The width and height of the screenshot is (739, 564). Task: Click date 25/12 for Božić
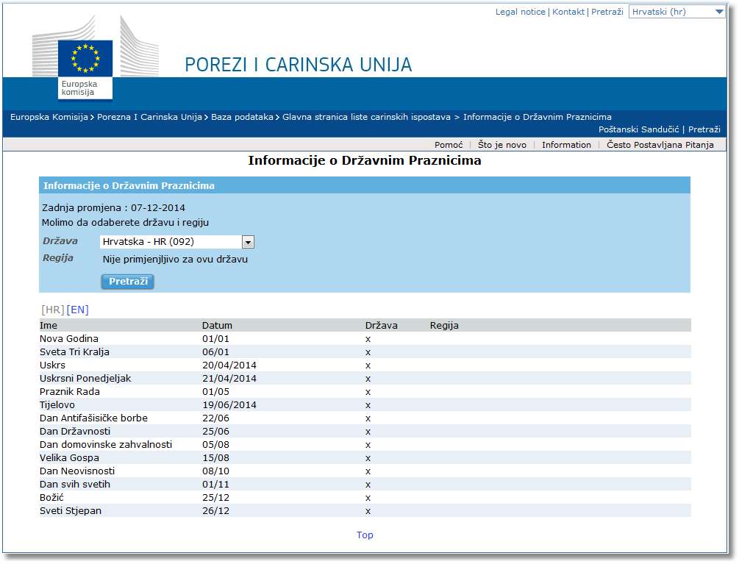tap(216, 497)
